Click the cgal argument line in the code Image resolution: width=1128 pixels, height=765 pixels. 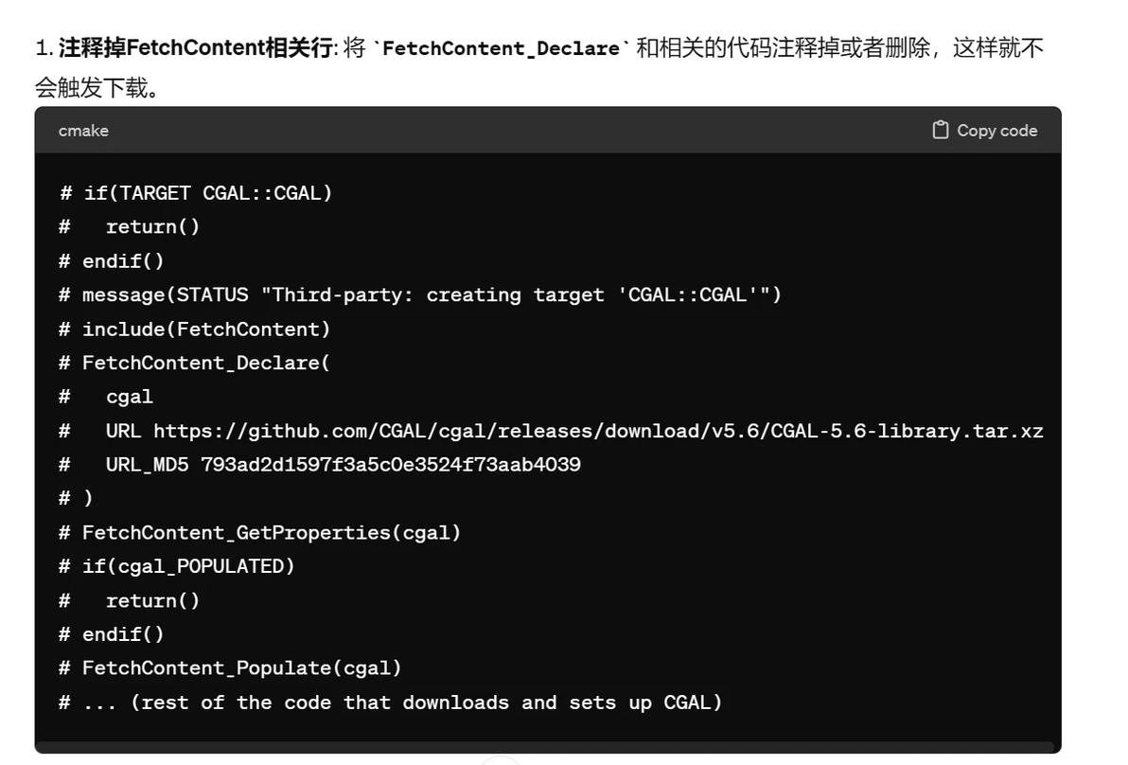pyautogui.click(x=107, y=398)
